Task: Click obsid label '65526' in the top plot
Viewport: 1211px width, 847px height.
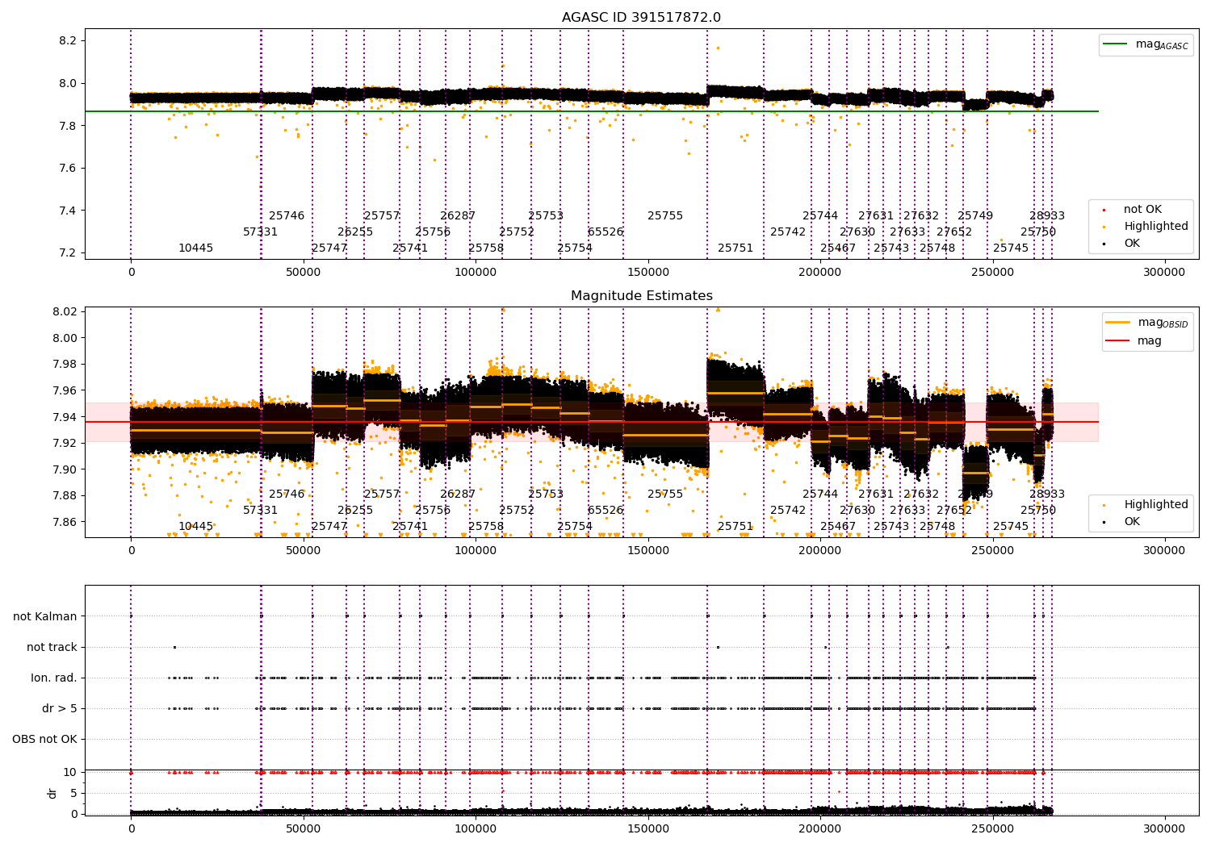Action: [x=605, y=232]
